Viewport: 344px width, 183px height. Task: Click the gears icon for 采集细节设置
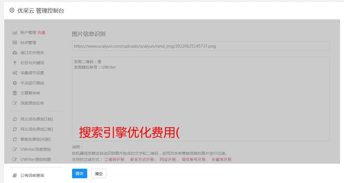coord(15,73)
